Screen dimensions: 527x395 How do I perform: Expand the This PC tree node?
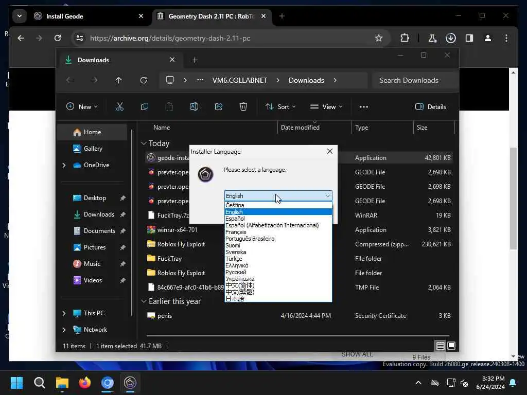[64, 313]
